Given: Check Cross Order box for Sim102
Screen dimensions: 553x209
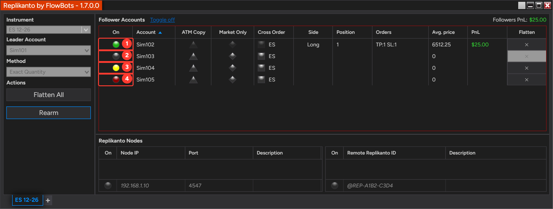Looking at the screenshot, I should [262, 45].
